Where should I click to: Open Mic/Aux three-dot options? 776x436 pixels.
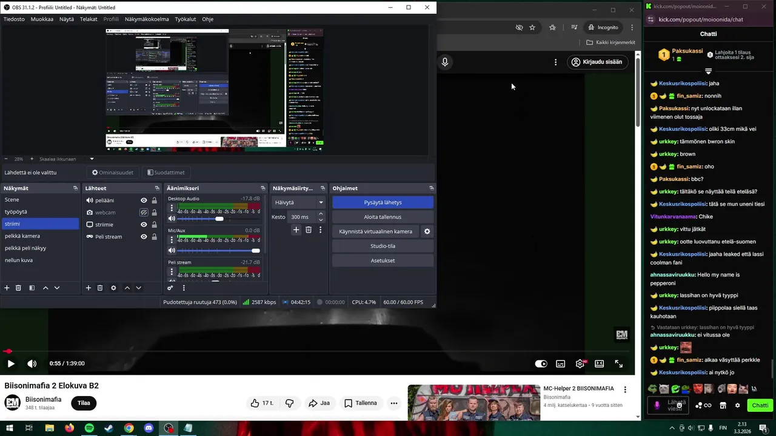(172, 240)
